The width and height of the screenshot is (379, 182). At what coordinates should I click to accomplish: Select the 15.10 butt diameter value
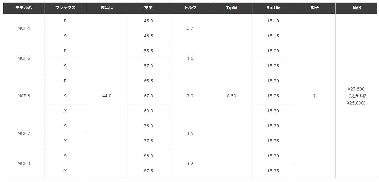(273, 21)
